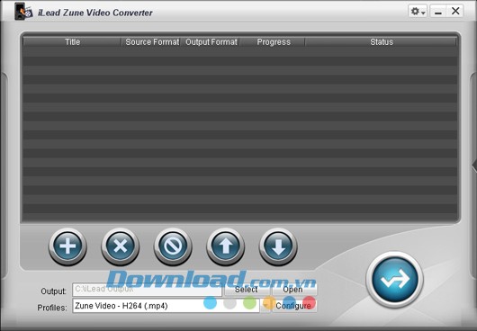
Task: Start conversion with the large convert button
Action: click(395, 280)
